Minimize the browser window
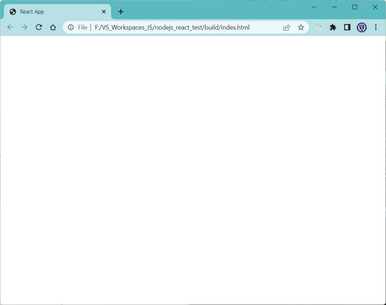This screenshot has height=305, width=386. pyautogui.click(x=334, y=7)
